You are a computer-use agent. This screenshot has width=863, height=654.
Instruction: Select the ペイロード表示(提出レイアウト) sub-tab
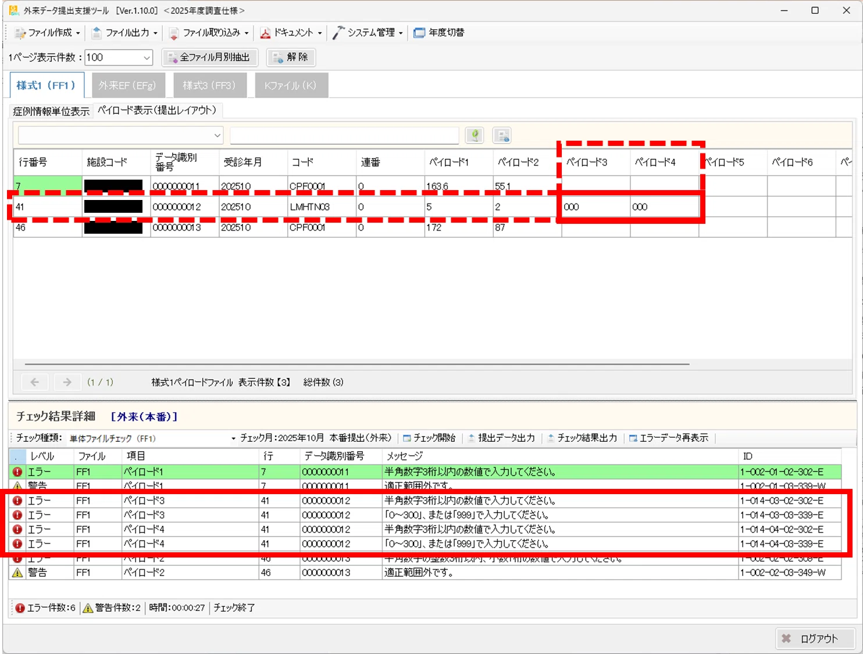[x=157, y=110]
